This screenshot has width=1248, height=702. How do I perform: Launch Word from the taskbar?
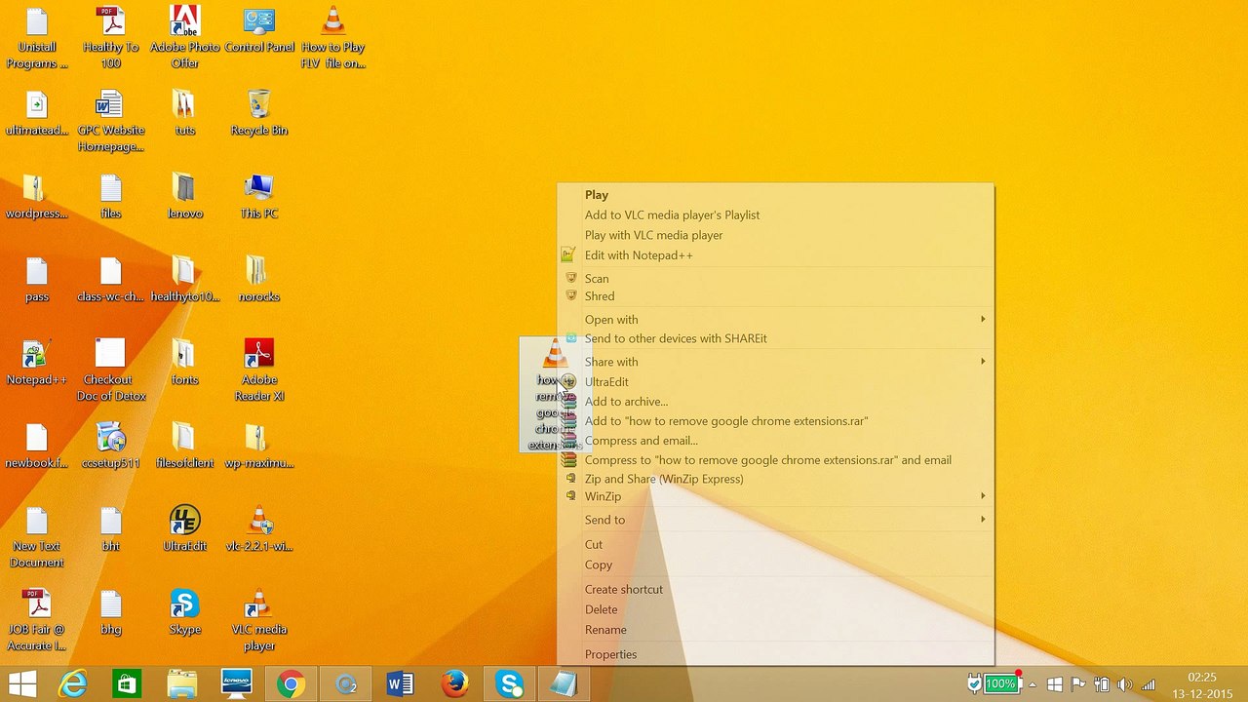click(400, 684)
